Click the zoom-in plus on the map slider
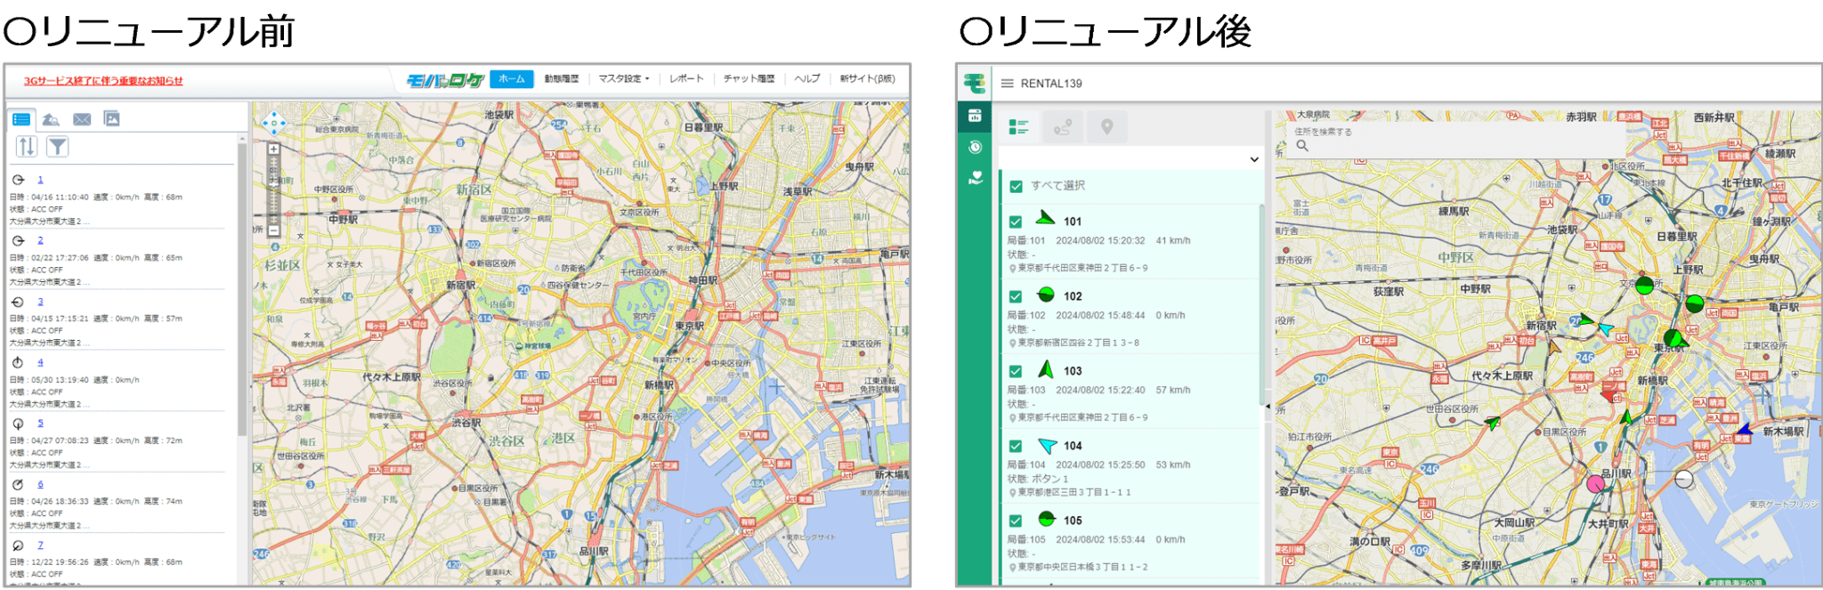The height and width of the screenshot is (590, 1823). (x=273, y=150)
